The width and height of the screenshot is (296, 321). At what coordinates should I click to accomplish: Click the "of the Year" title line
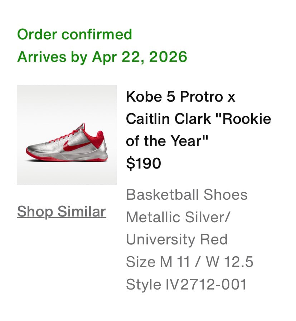click(167, 141)
